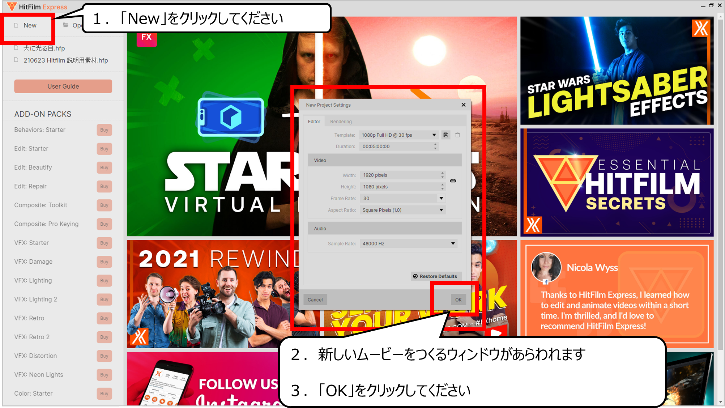Confirm project settings with OK
The height and width of the screenshot is (408, 725).
458,300
